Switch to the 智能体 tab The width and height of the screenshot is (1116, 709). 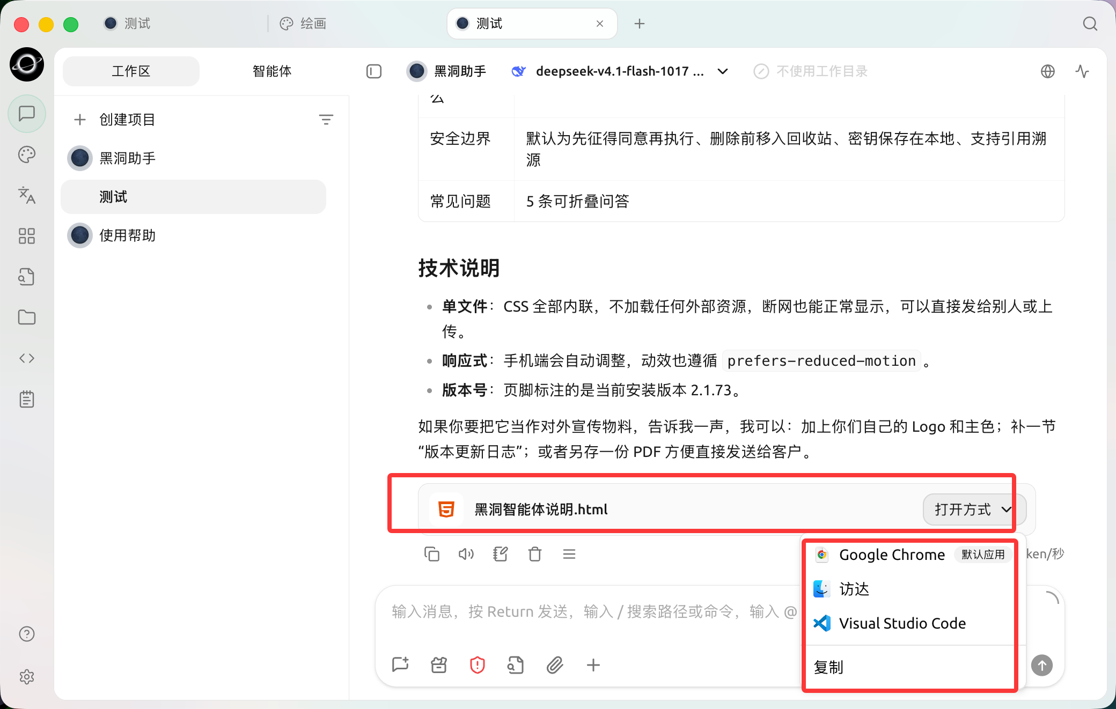(272, 71)
